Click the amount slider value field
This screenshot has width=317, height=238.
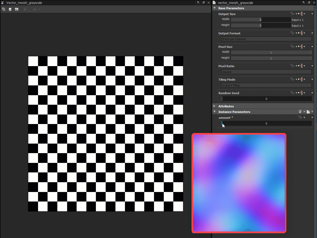(266, 123)
